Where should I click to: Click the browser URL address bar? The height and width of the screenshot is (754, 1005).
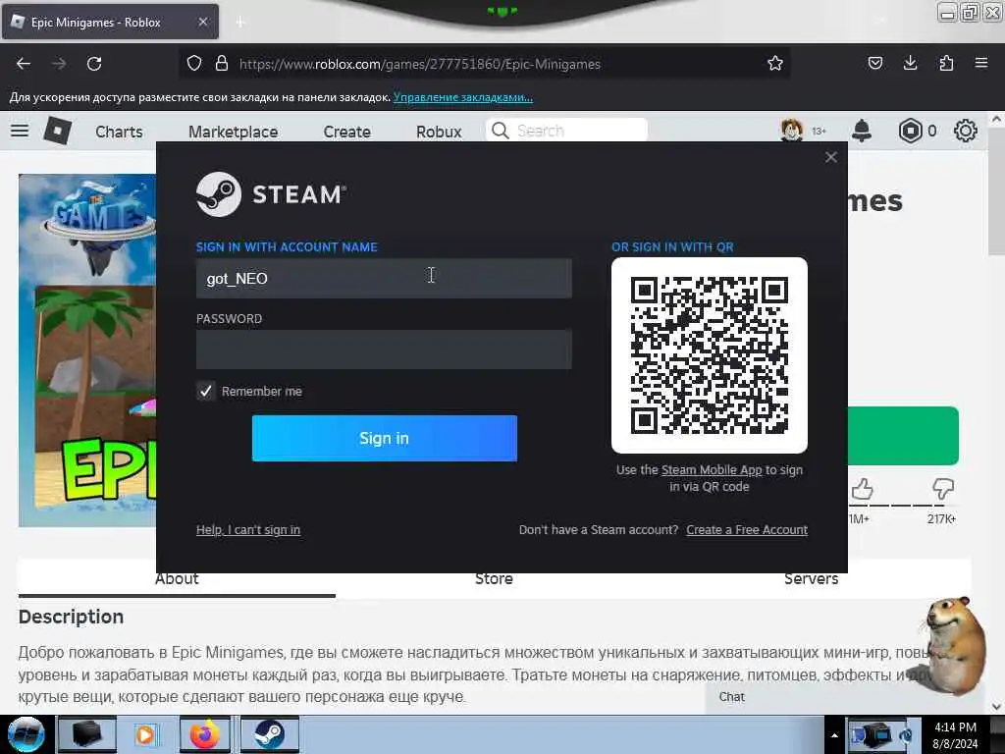click(x=484, y=64)
